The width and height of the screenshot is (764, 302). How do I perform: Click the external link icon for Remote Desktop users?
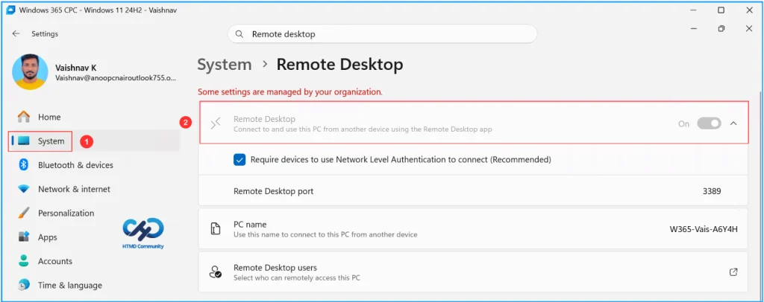(x=733, y=272)
